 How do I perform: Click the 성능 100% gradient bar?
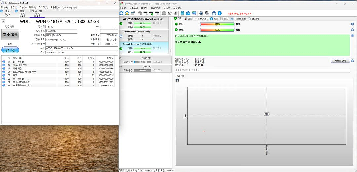pos(217,24)
